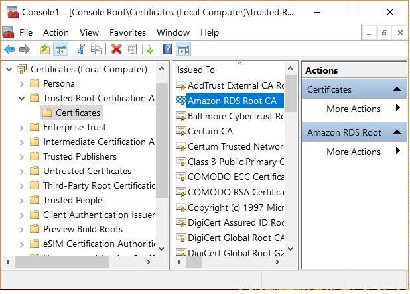Click the Cut scissors icon
410x294 pixels.
tap(81, 49)
